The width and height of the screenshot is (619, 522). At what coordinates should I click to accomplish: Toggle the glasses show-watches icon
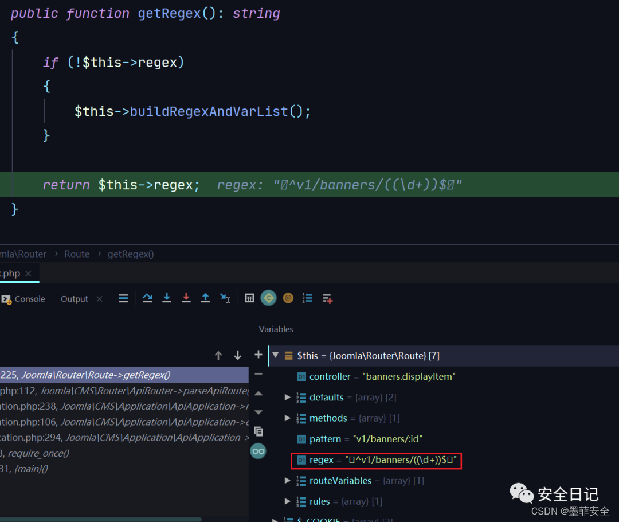(x=258, y=451)
